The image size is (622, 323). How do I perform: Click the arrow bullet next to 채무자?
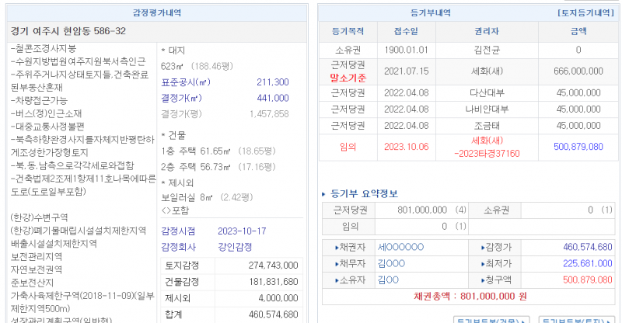point(336,263)
